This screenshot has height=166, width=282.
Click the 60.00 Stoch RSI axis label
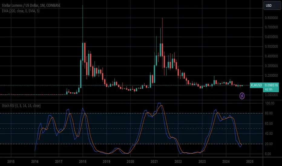click(x=269, y=123)
